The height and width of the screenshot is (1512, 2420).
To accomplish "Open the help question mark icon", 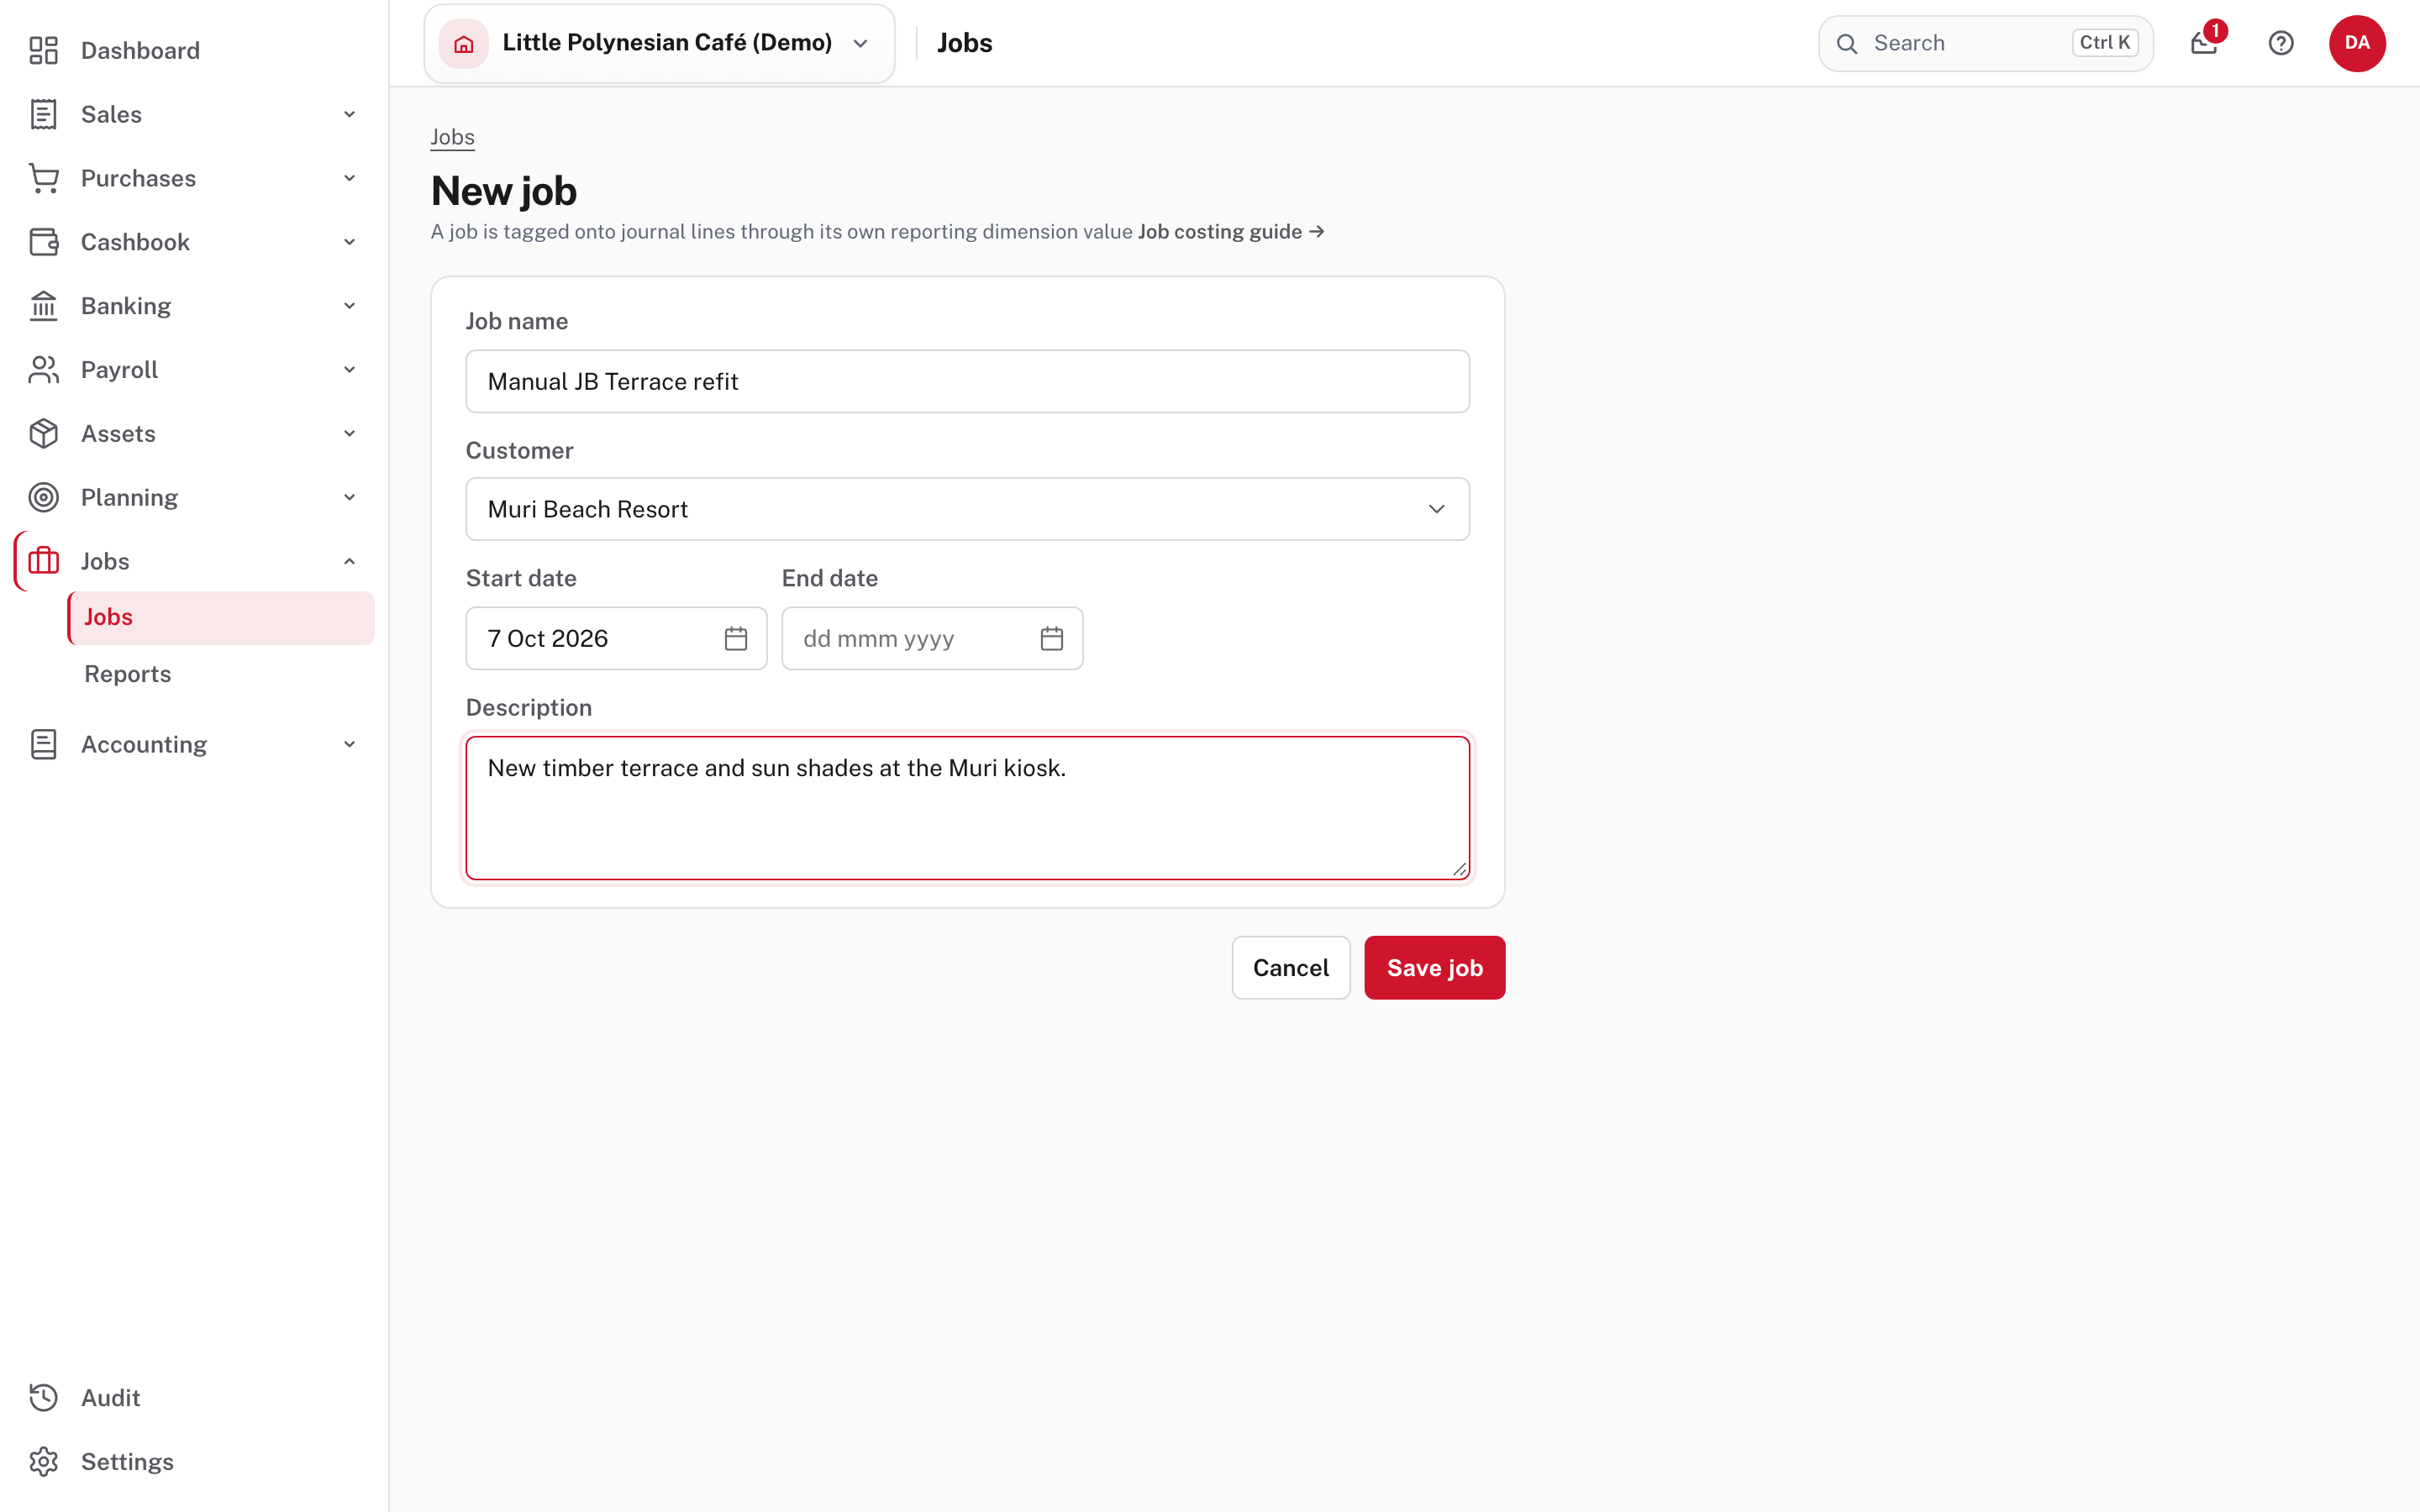I will point(2281,43).
